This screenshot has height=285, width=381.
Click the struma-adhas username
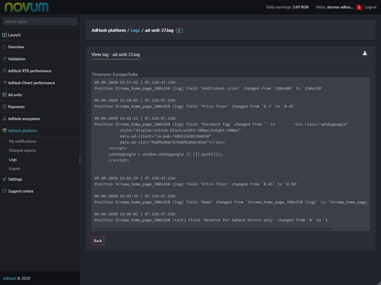(x=340, y=7)
